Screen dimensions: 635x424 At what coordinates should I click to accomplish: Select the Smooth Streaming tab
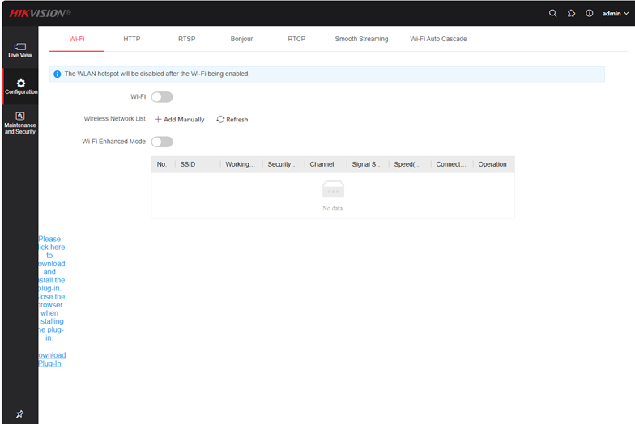coord(361,39)
